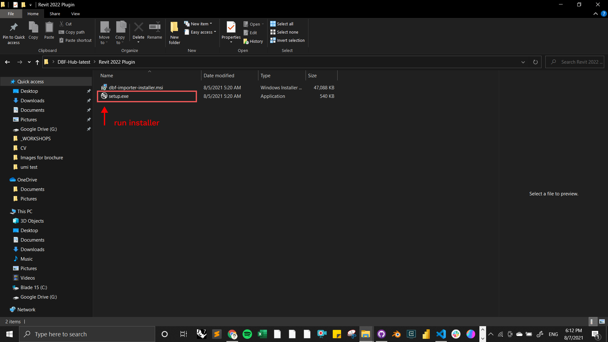The height and width of the screenshot is (342, 608).
Task: Click the Open ribbon command
Action: point(253,24)
